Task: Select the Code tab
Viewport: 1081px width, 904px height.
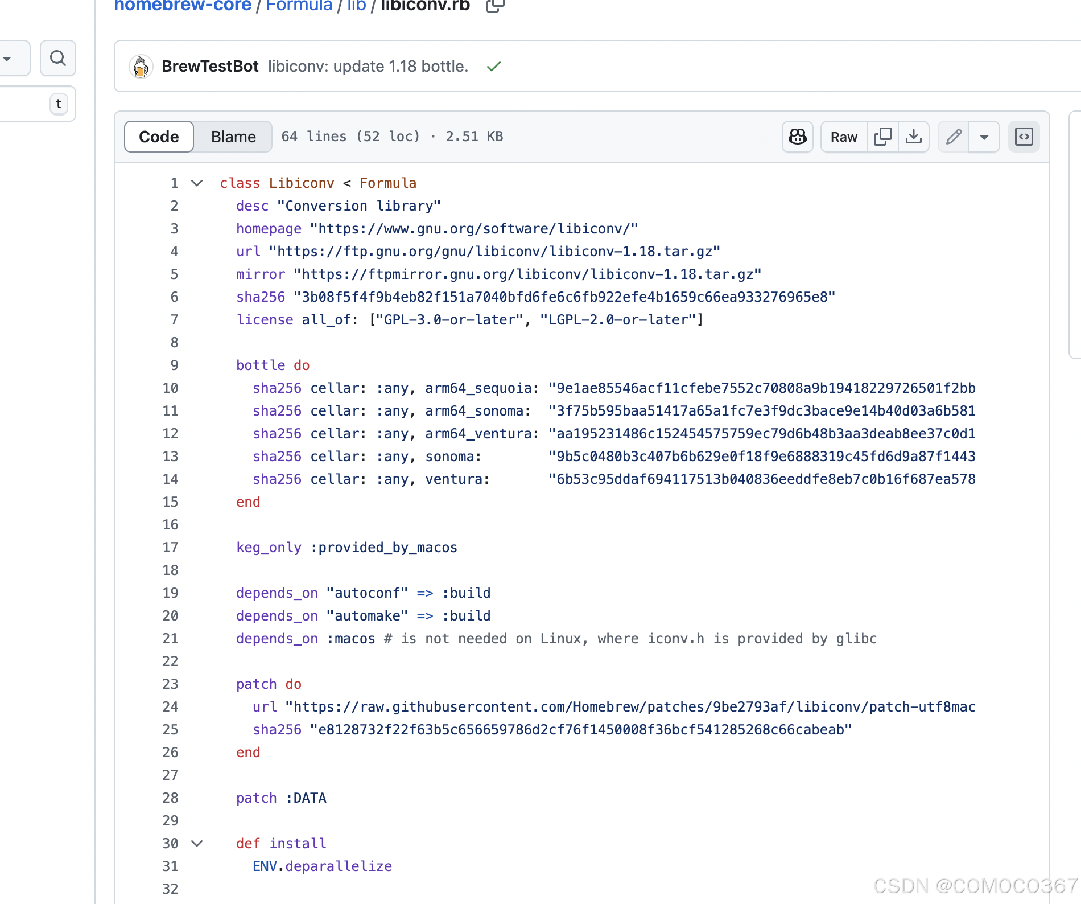Action: pyautogui.click(x=158, y=137)
